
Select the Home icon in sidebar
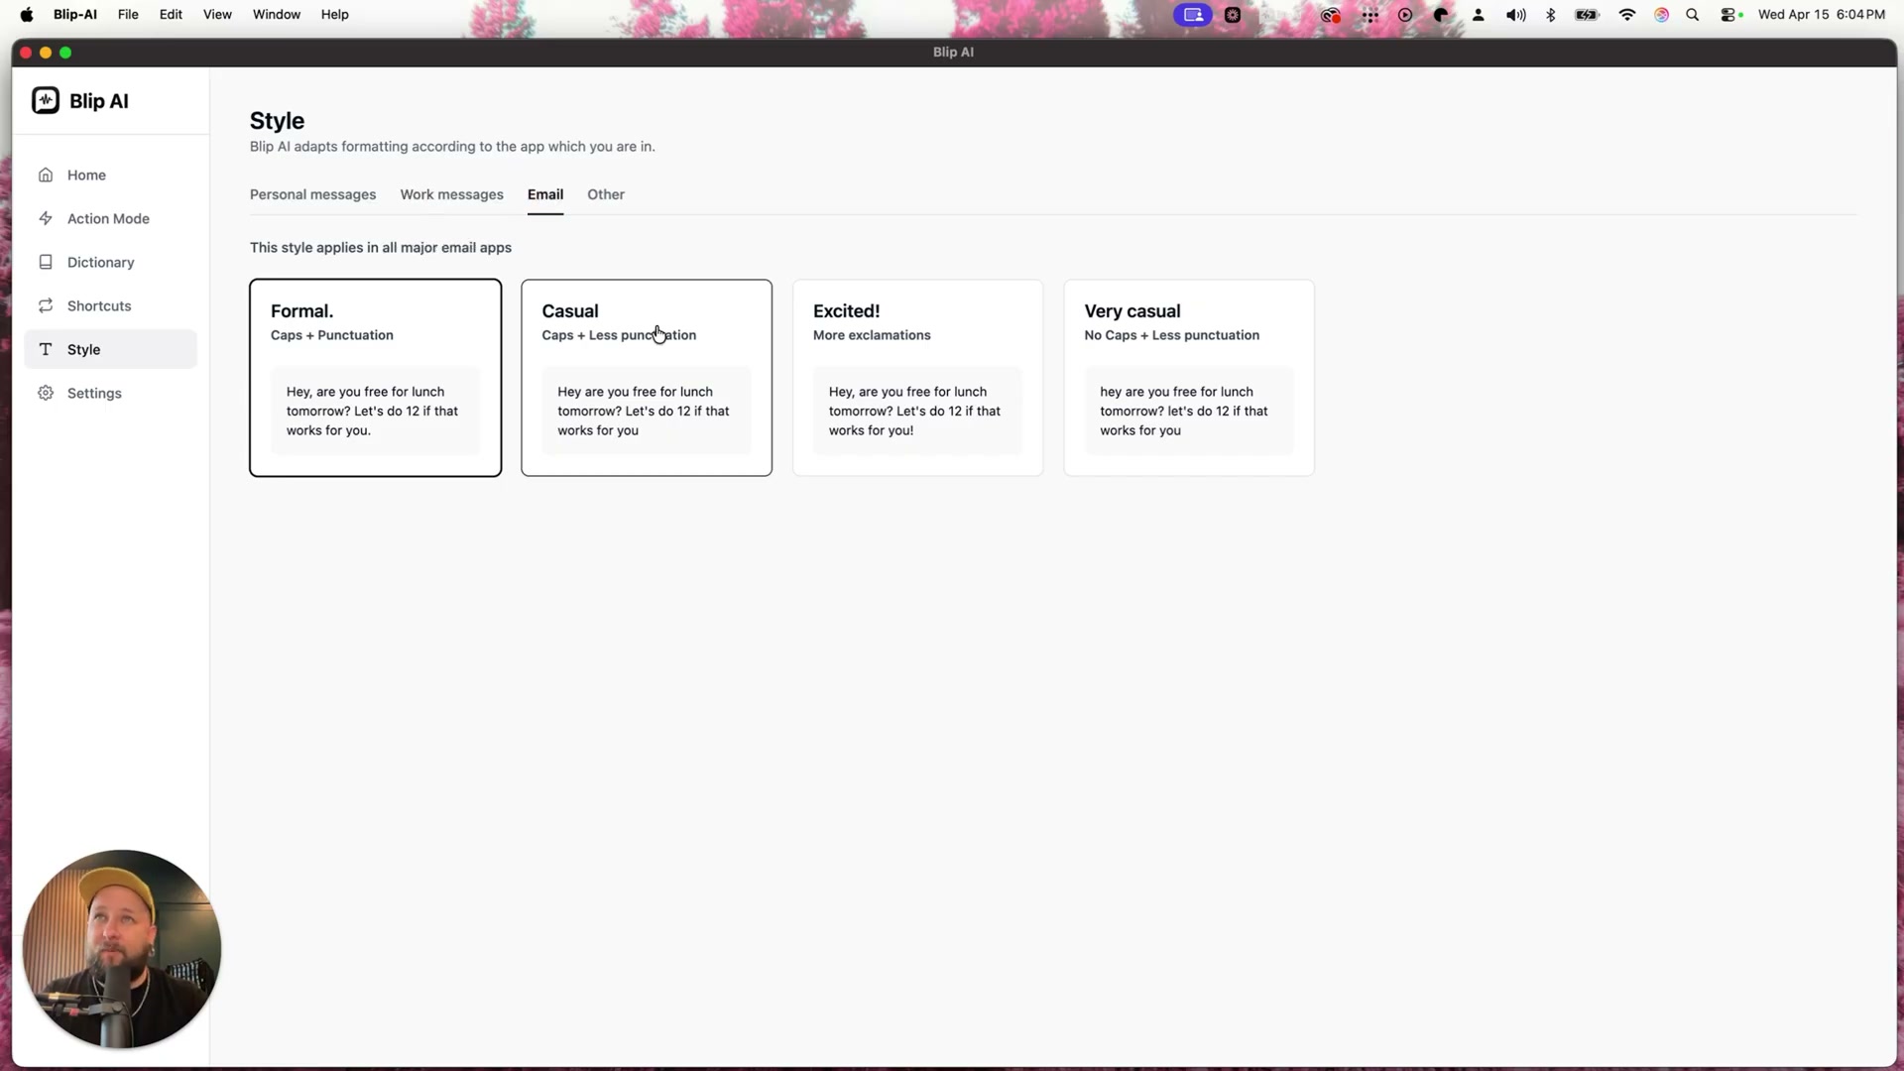coord(46,175)
